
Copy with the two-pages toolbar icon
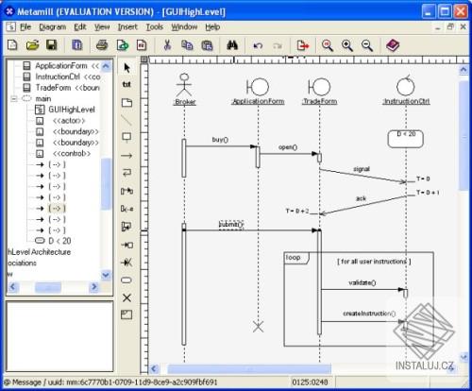pos(187,45)
